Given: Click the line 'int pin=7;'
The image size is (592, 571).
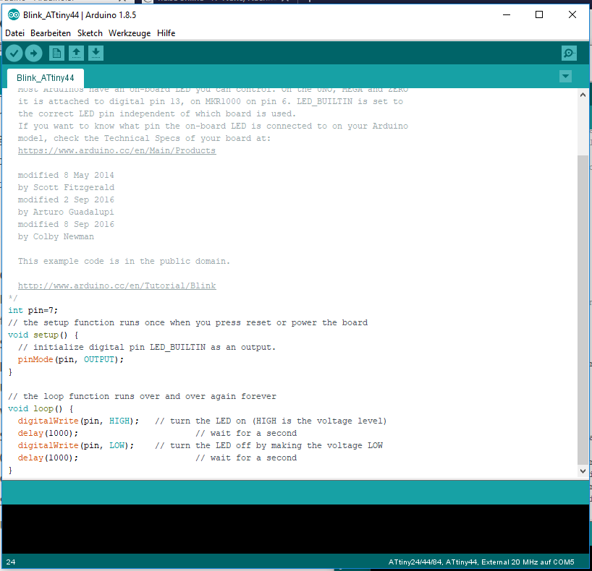Looking at the screenshot, I should tap(33, 310).
